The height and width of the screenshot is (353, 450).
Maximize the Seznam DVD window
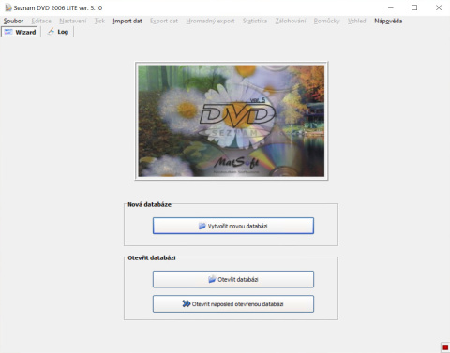coord(414,7)
